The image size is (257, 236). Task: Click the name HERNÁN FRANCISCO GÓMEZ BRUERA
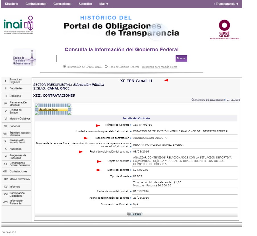[158, 145]
